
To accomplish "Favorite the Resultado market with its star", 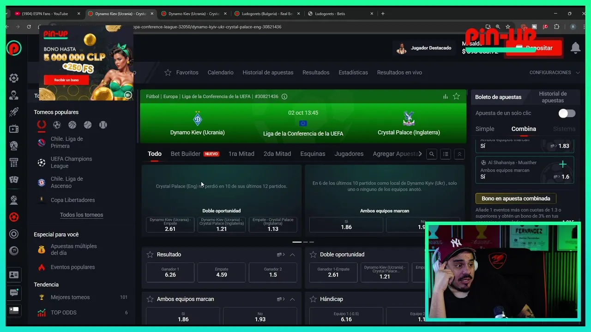I will tap(150, 255).
